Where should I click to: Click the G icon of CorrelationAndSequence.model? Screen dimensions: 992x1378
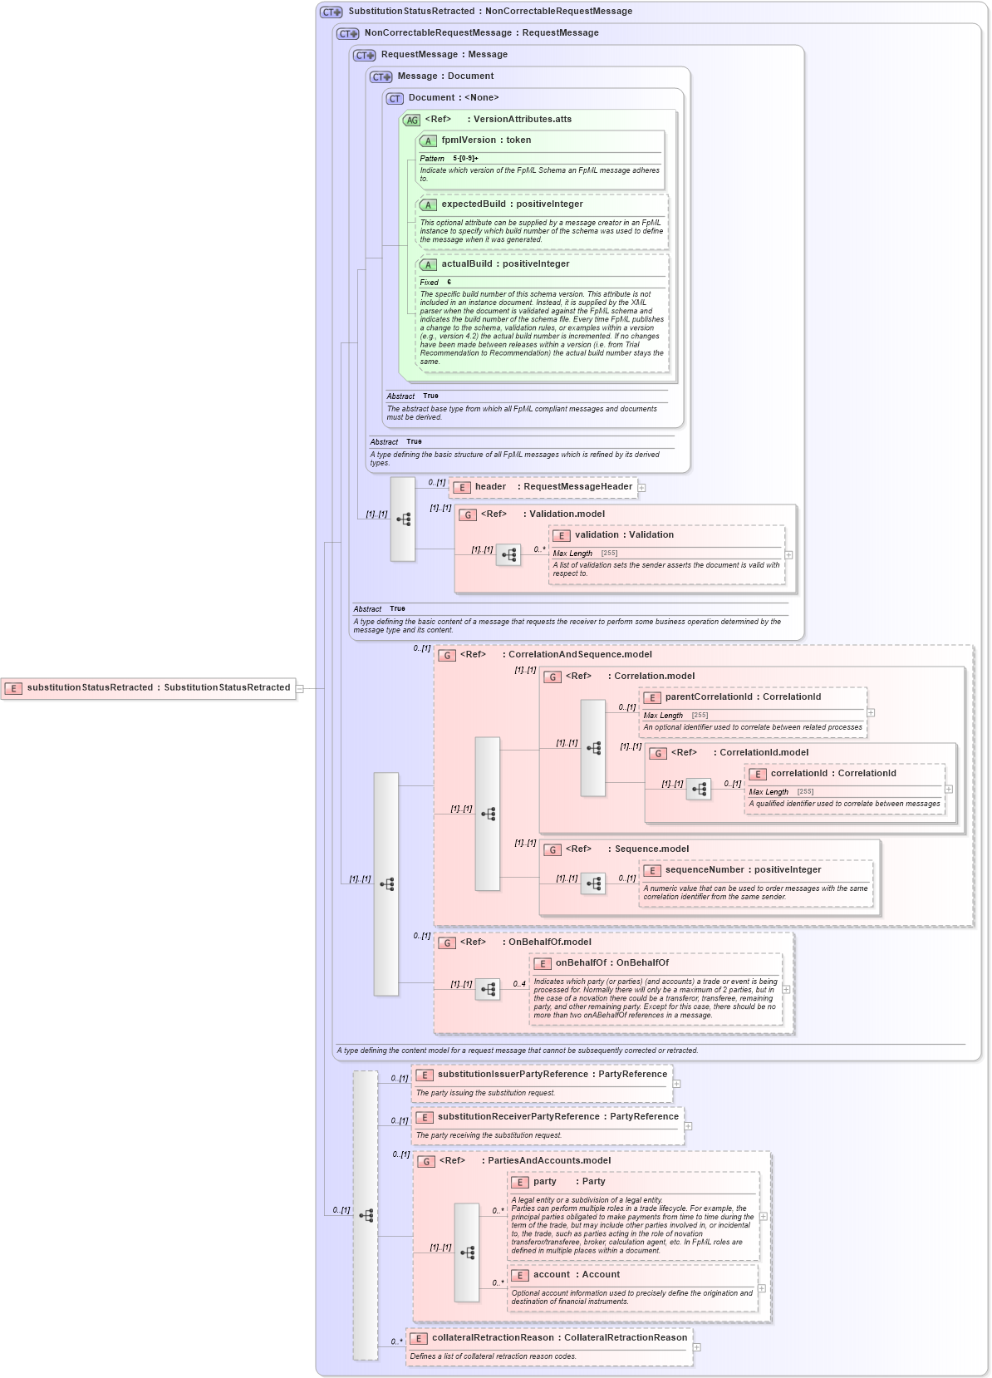coord(447,656)
